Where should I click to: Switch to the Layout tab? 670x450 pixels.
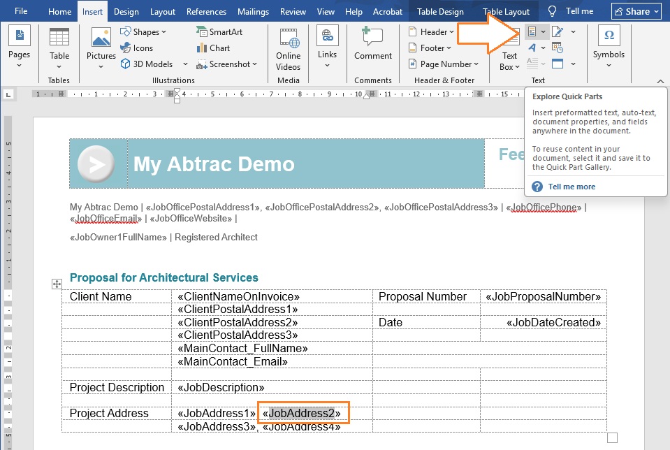coord(163,12)
